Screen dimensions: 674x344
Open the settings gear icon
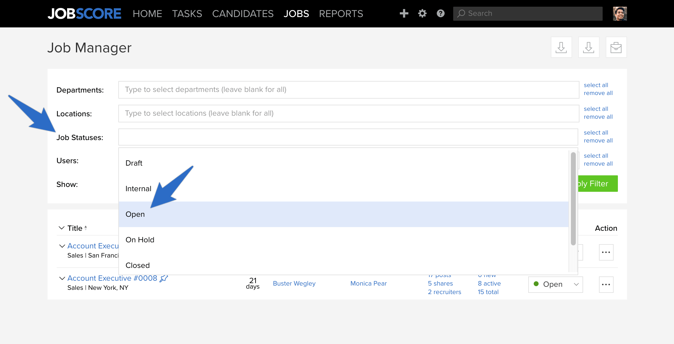422,13
